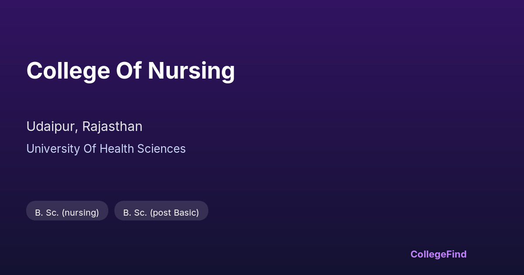Click "(nursing)" inside the first course tag
This screenshot has height=275, width=524.
click(80, 213)
